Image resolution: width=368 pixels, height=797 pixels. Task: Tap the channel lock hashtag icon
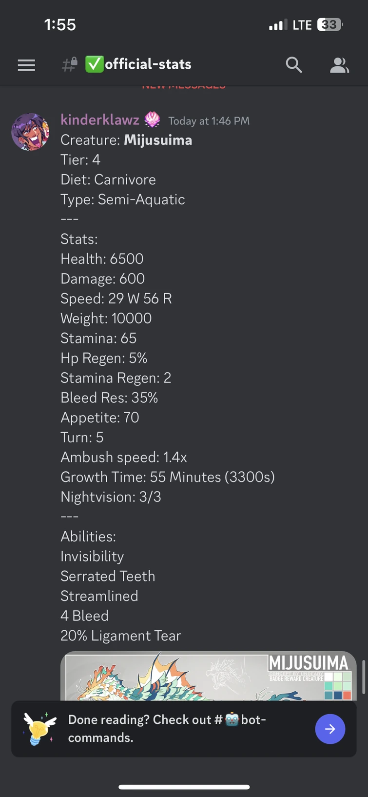coord(69,65)
